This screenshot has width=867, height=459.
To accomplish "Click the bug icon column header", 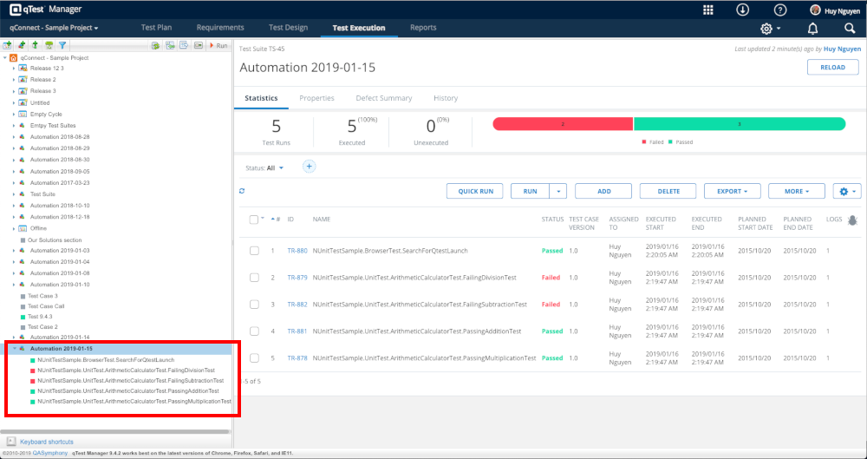I will click(852, 220).
